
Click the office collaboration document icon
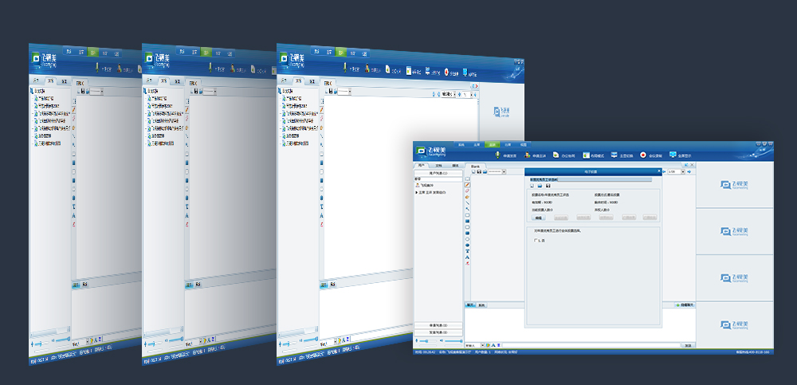click(x=557, y=155)
